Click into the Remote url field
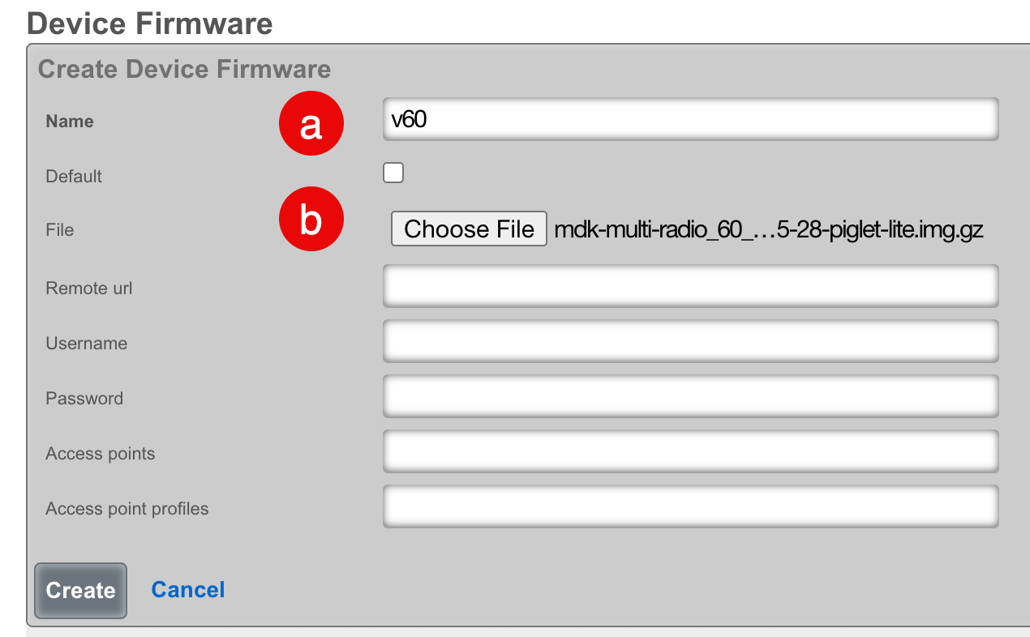The height and width of the screenshot is (637, 1030). coord(690,287)
